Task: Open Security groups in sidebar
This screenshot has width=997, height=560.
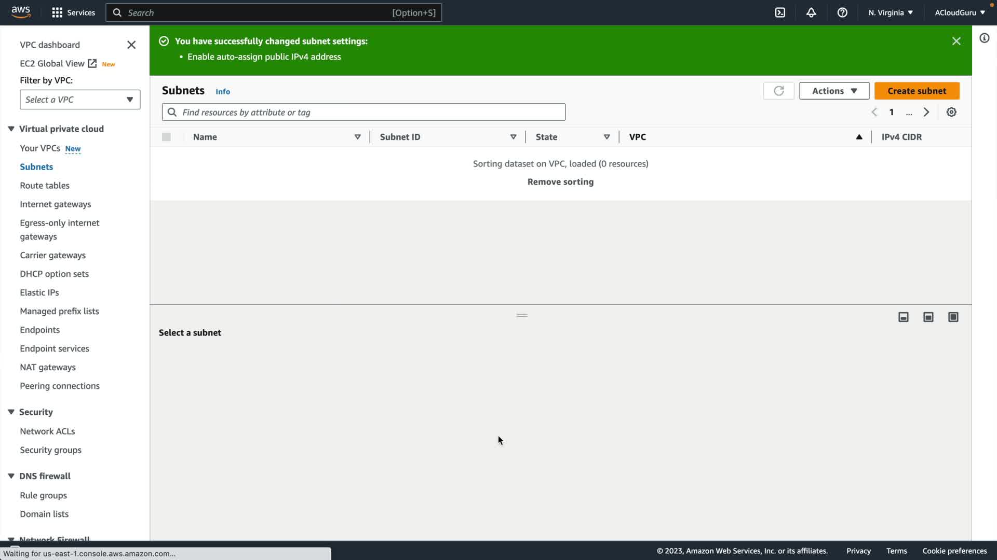Action: pyautogui.click(x=50, y=450)
